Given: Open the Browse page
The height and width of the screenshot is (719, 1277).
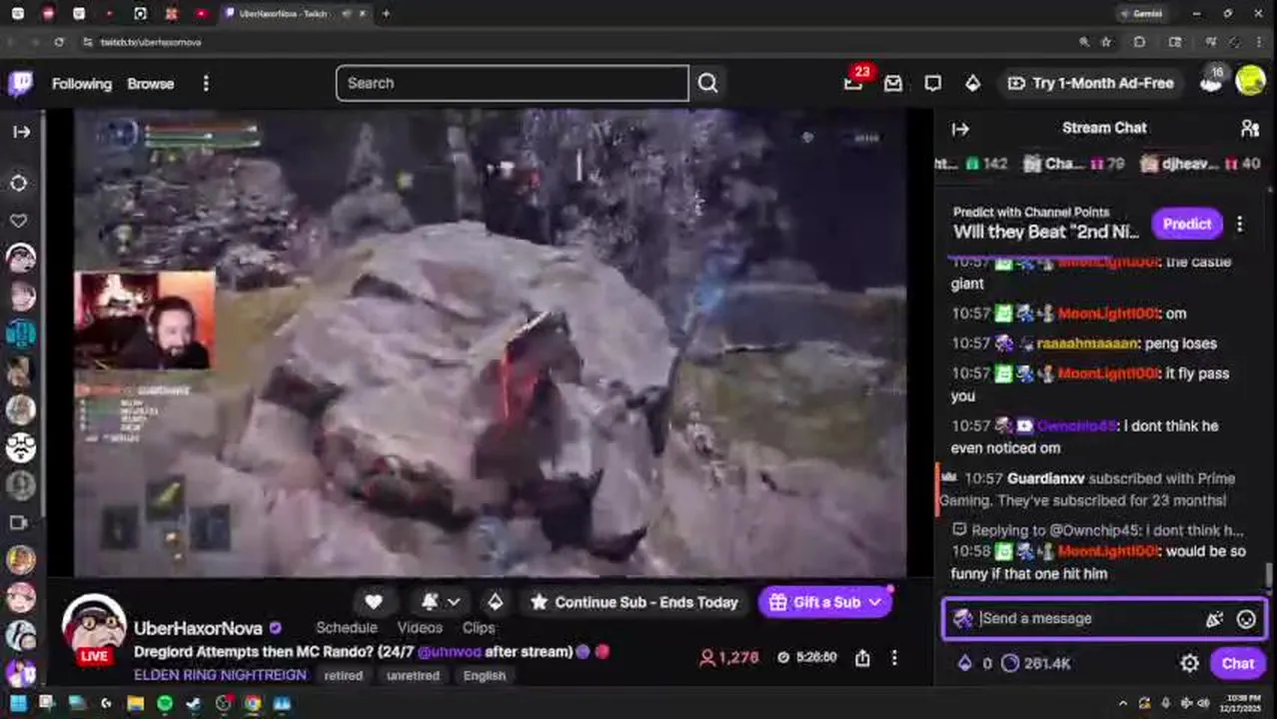Looking at the screenshot, I should (x=151, y=84).
